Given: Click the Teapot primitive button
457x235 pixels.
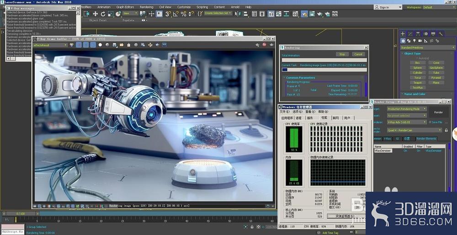Looking at the screenshot, I should 417,82.
